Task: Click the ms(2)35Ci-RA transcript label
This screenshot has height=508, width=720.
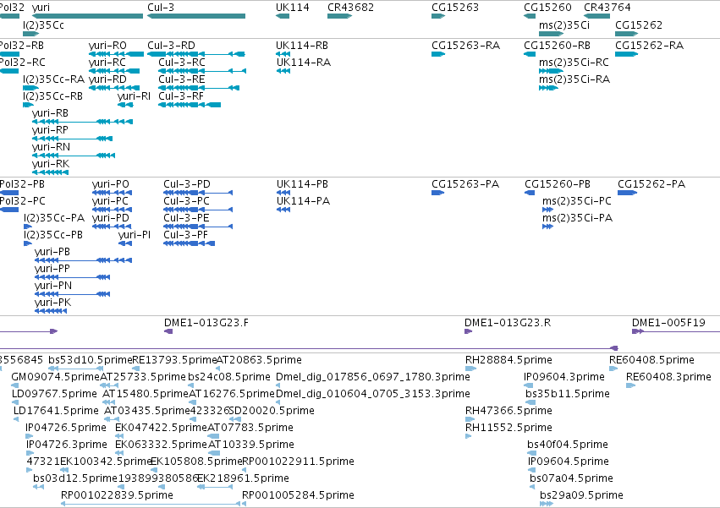Action: [574, 79]
